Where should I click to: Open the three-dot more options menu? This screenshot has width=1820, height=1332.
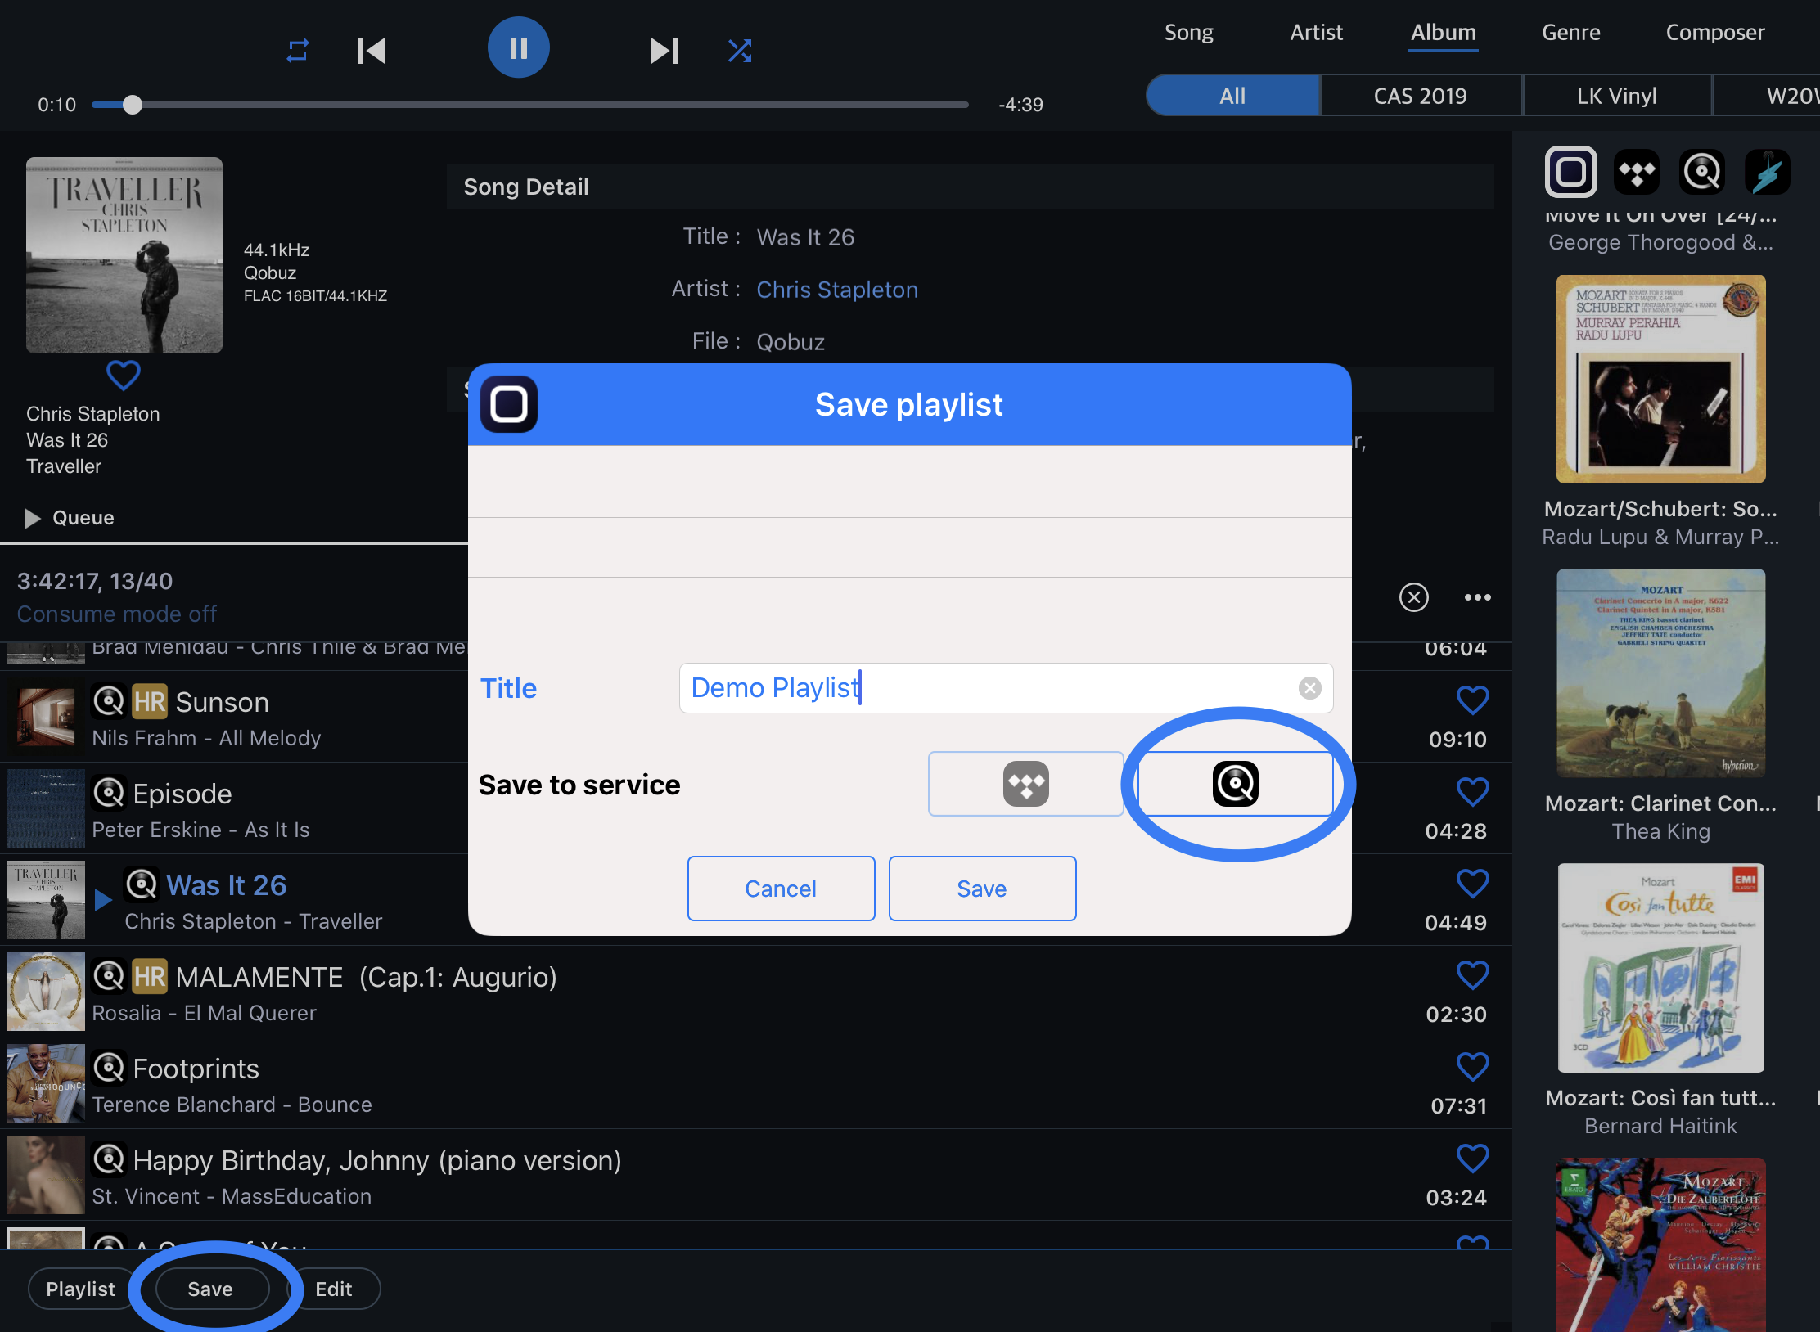coord(1478,597)
